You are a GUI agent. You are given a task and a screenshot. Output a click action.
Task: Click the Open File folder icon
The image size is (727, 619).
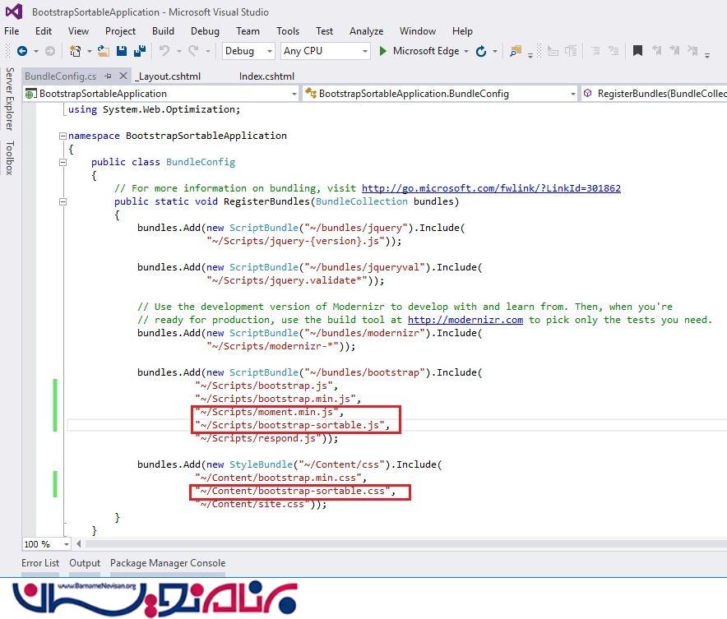point(103,51)
